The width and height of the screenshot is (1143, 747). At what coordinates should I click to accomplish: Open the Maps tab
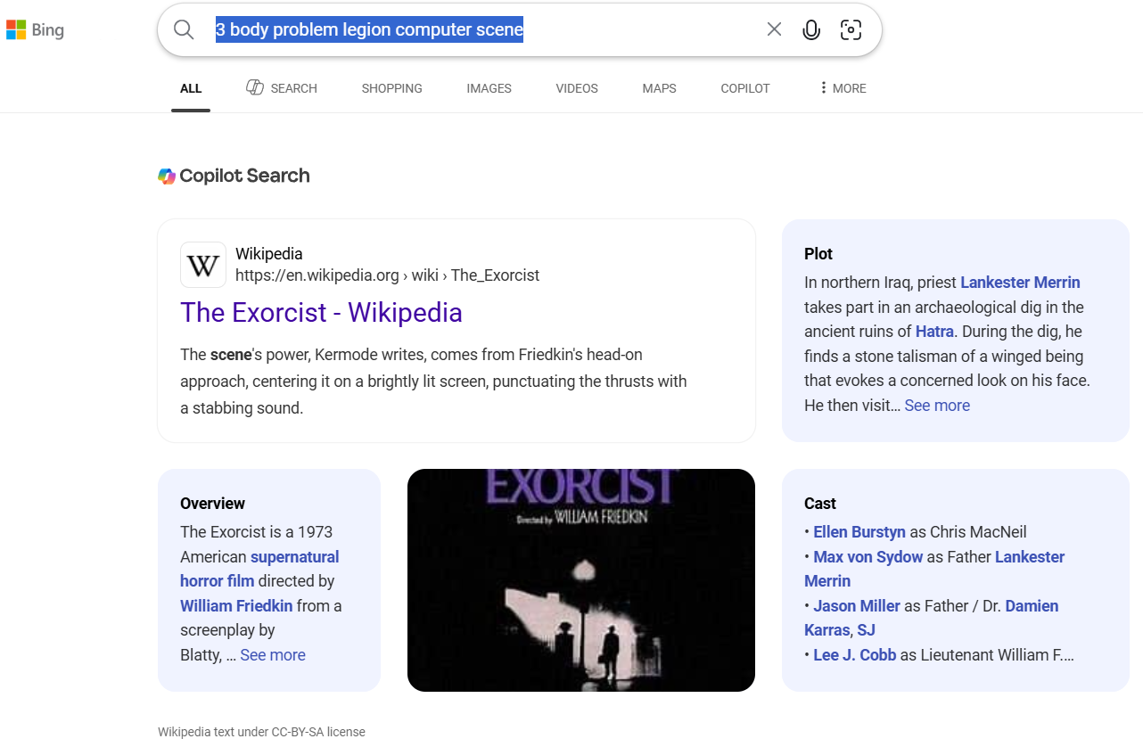659,88
